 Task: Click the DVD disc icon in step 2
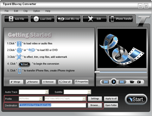pyautogui.click(x=19, y=50)
